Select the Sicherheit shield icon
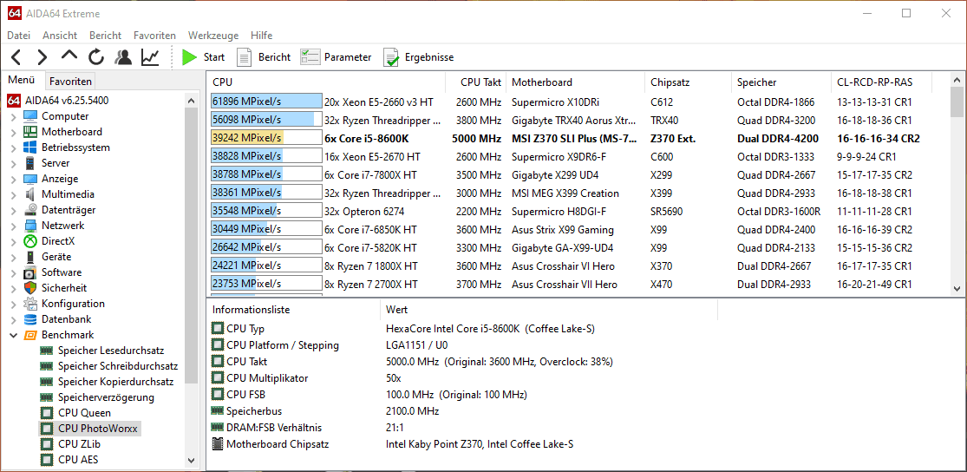967x472 pixels. click(30, 288)
